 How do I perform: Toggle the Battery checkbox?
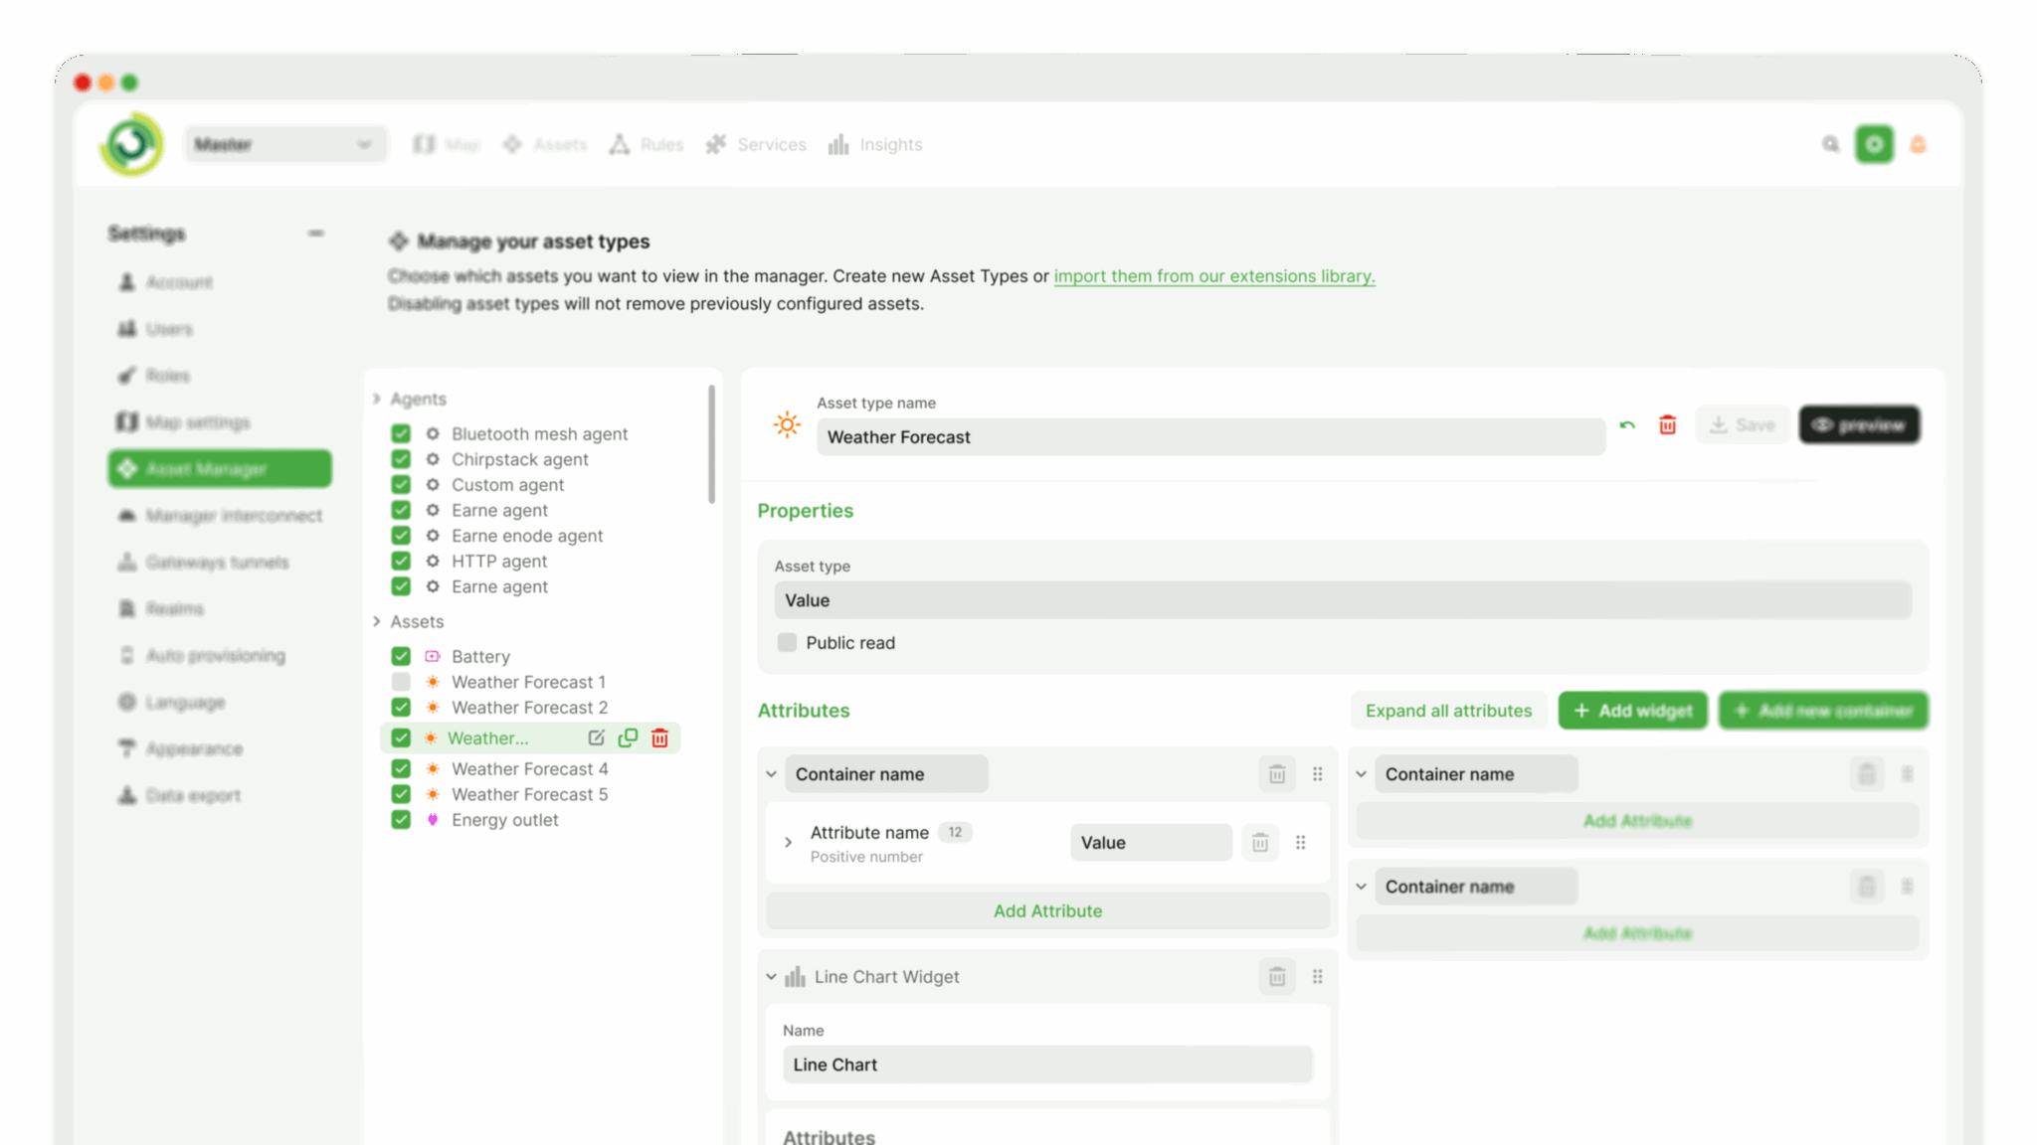click(x=401, y=657)
